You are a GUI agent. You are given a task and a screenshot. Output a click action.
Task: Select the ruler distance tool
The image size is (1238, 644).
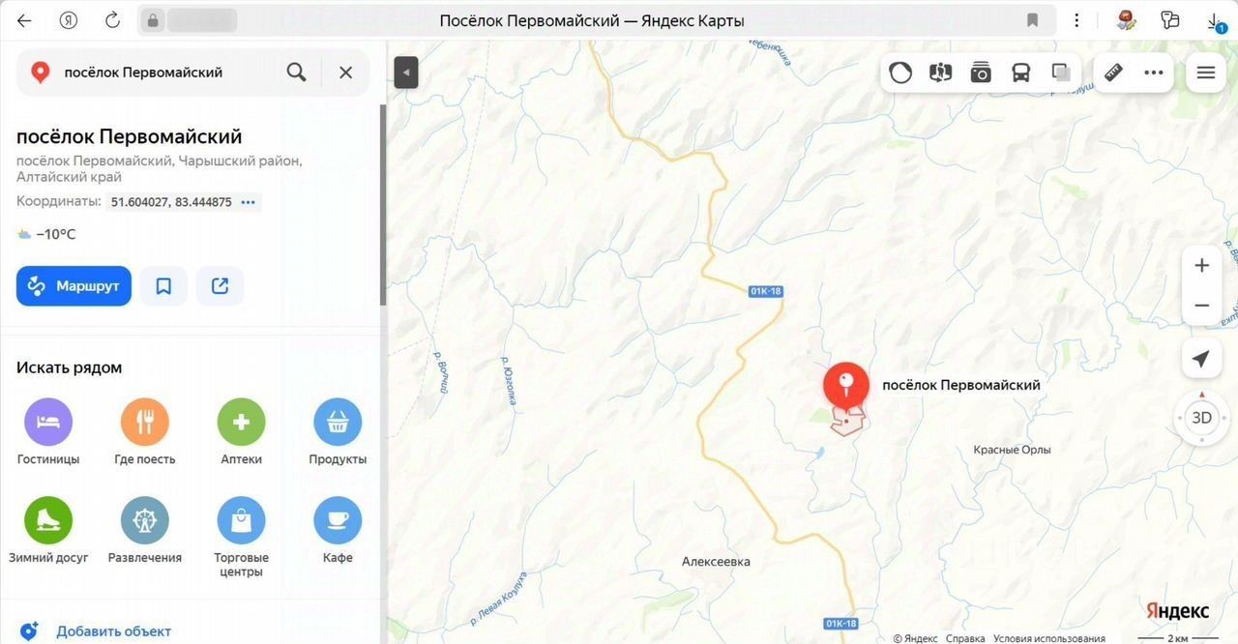coord(1113,73)
